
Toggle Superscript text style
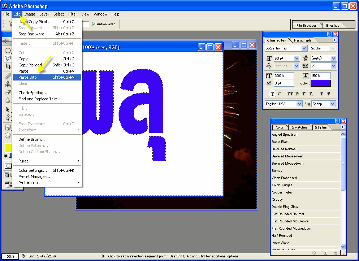tap(304, 94)
